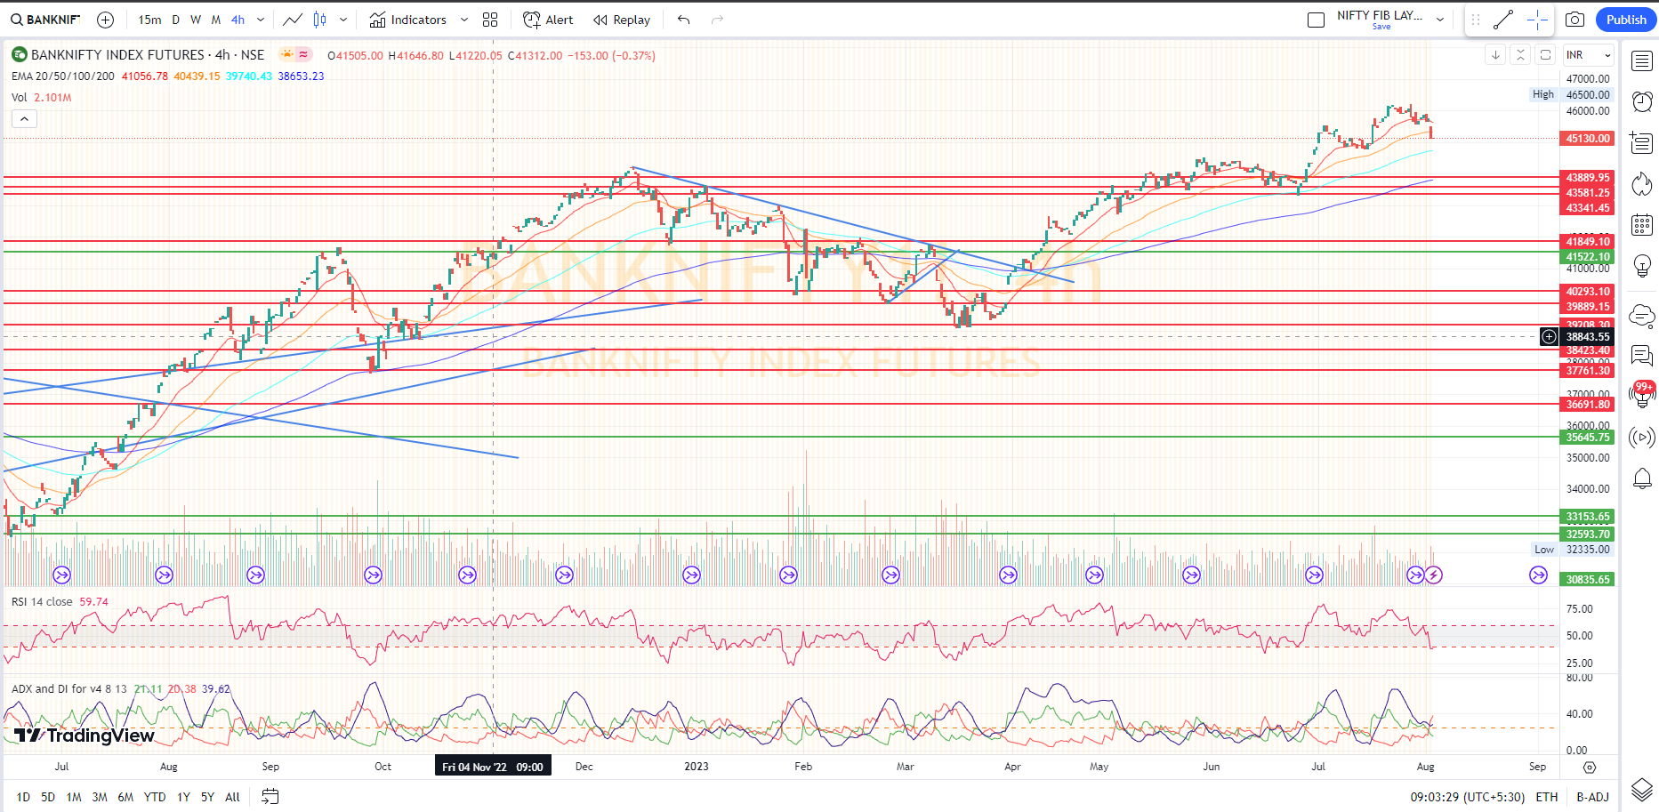This screenshot has height=812, width=1659.
Task: Undo the last chart action
Action: (683, 20)
